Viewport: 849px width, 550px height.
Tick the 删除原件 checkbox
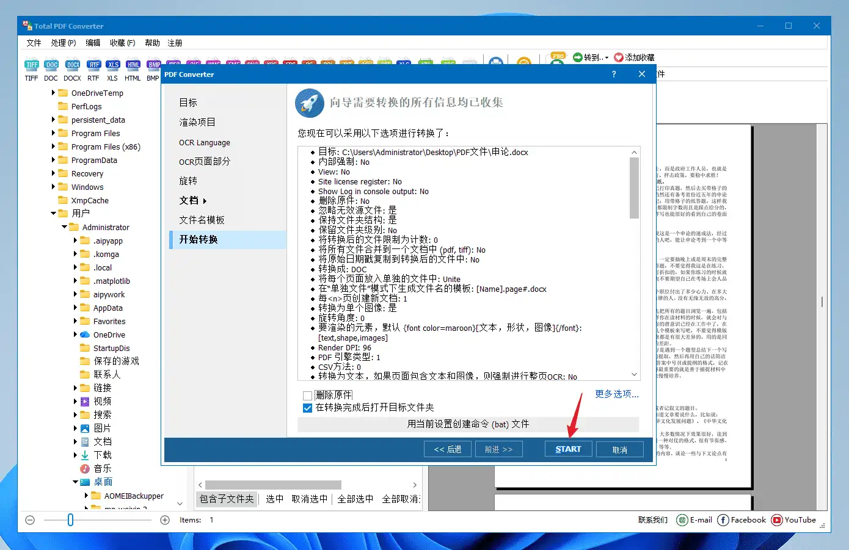(x=308, y=396)
